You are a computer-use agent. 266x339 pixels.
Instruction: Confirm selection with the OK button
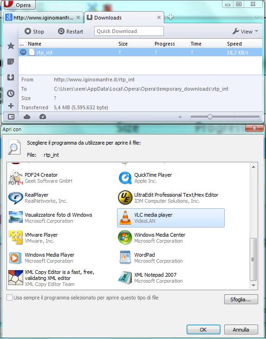click(x=203, y=330)
